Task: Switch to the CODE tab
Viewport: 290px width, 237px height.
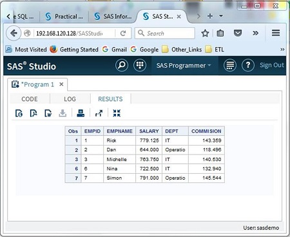Action: [30, 99]
